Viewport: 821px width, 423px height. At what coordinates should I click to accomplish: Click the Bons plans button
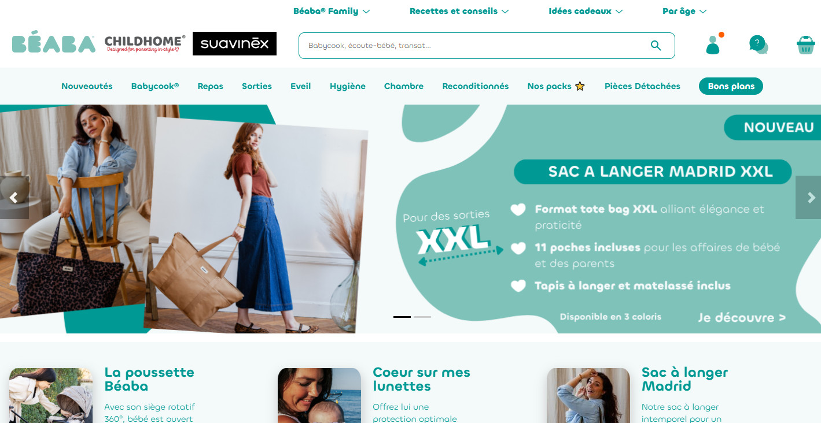pos(731,86)
